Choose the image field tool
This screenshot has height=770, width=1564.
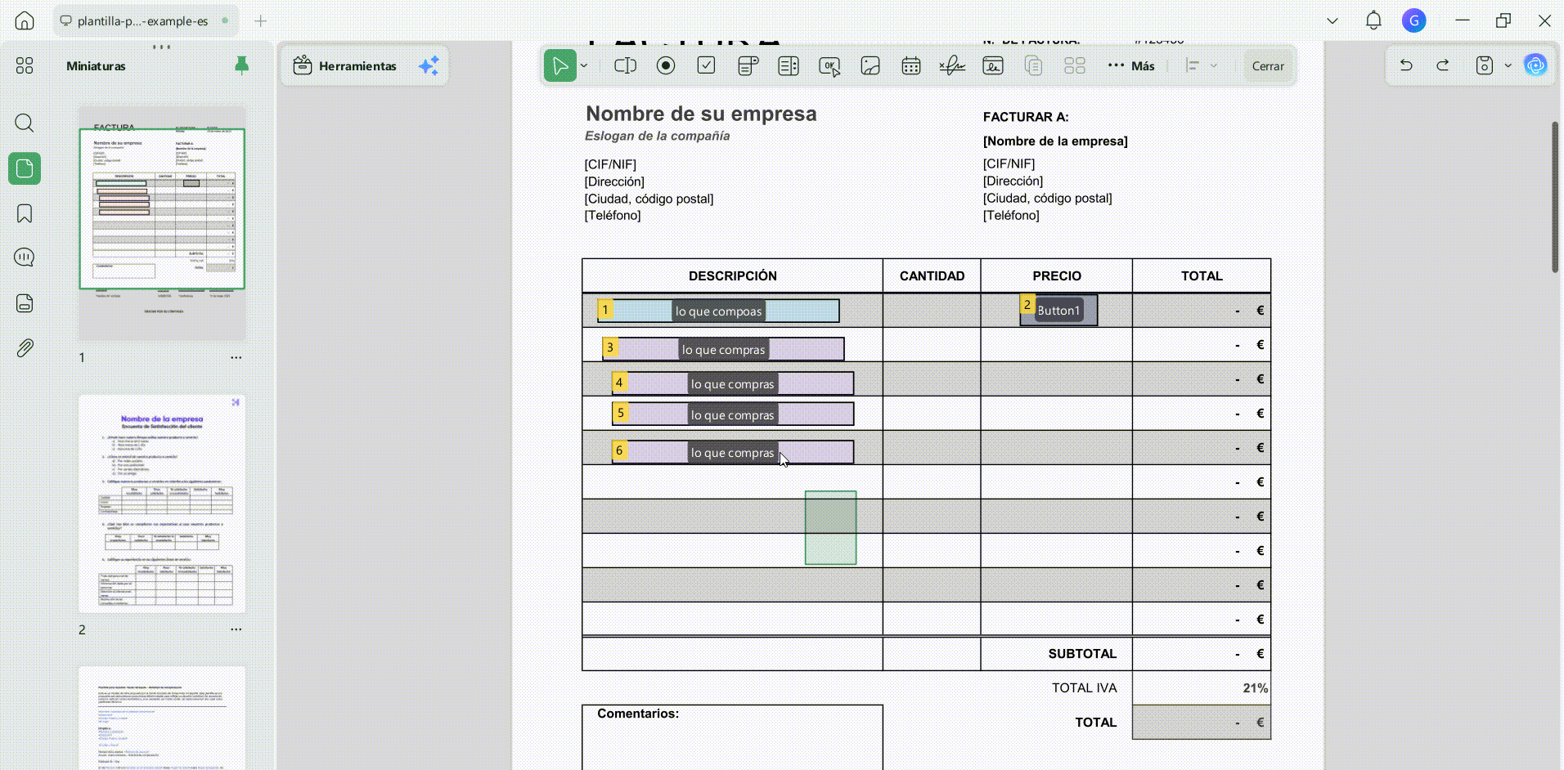click(x=870, y=65)
